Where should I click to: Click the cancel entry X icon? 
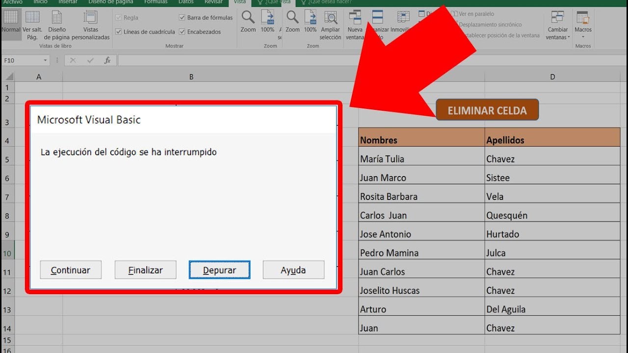pos(73,60)
